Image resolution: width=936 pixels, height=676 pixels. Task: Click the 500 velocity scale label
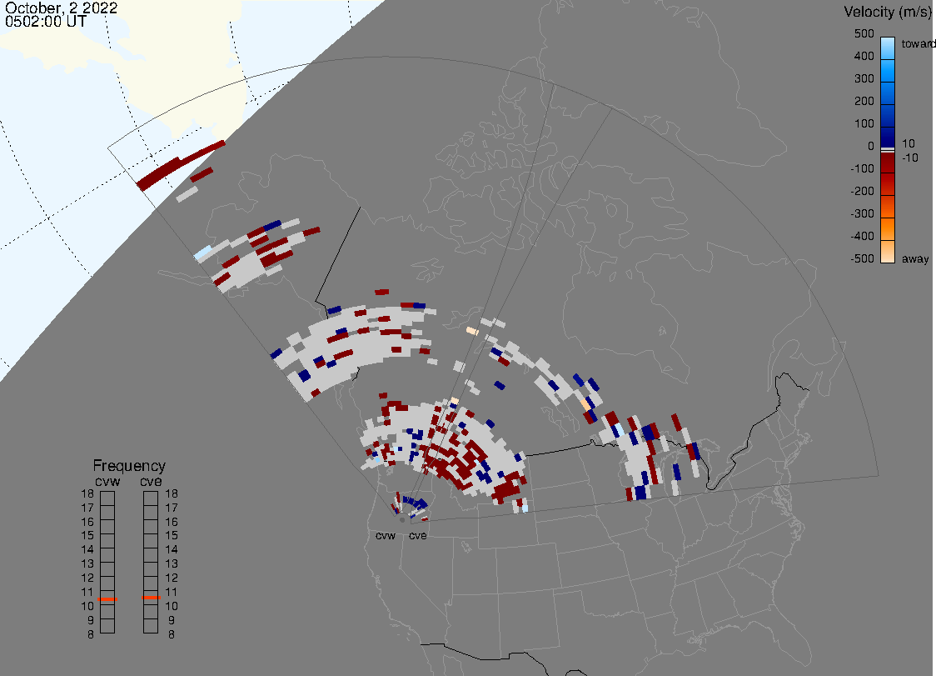click(x=864, y=33)
